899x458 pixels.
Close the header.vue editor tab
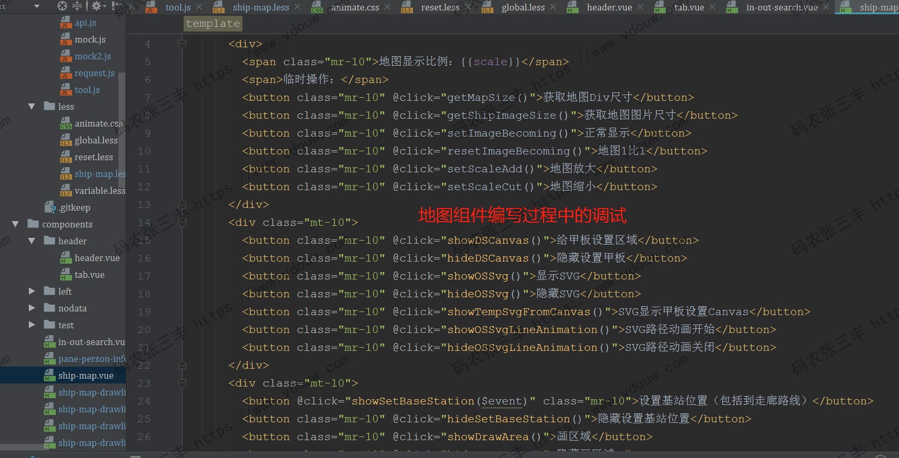pos(640,7)
